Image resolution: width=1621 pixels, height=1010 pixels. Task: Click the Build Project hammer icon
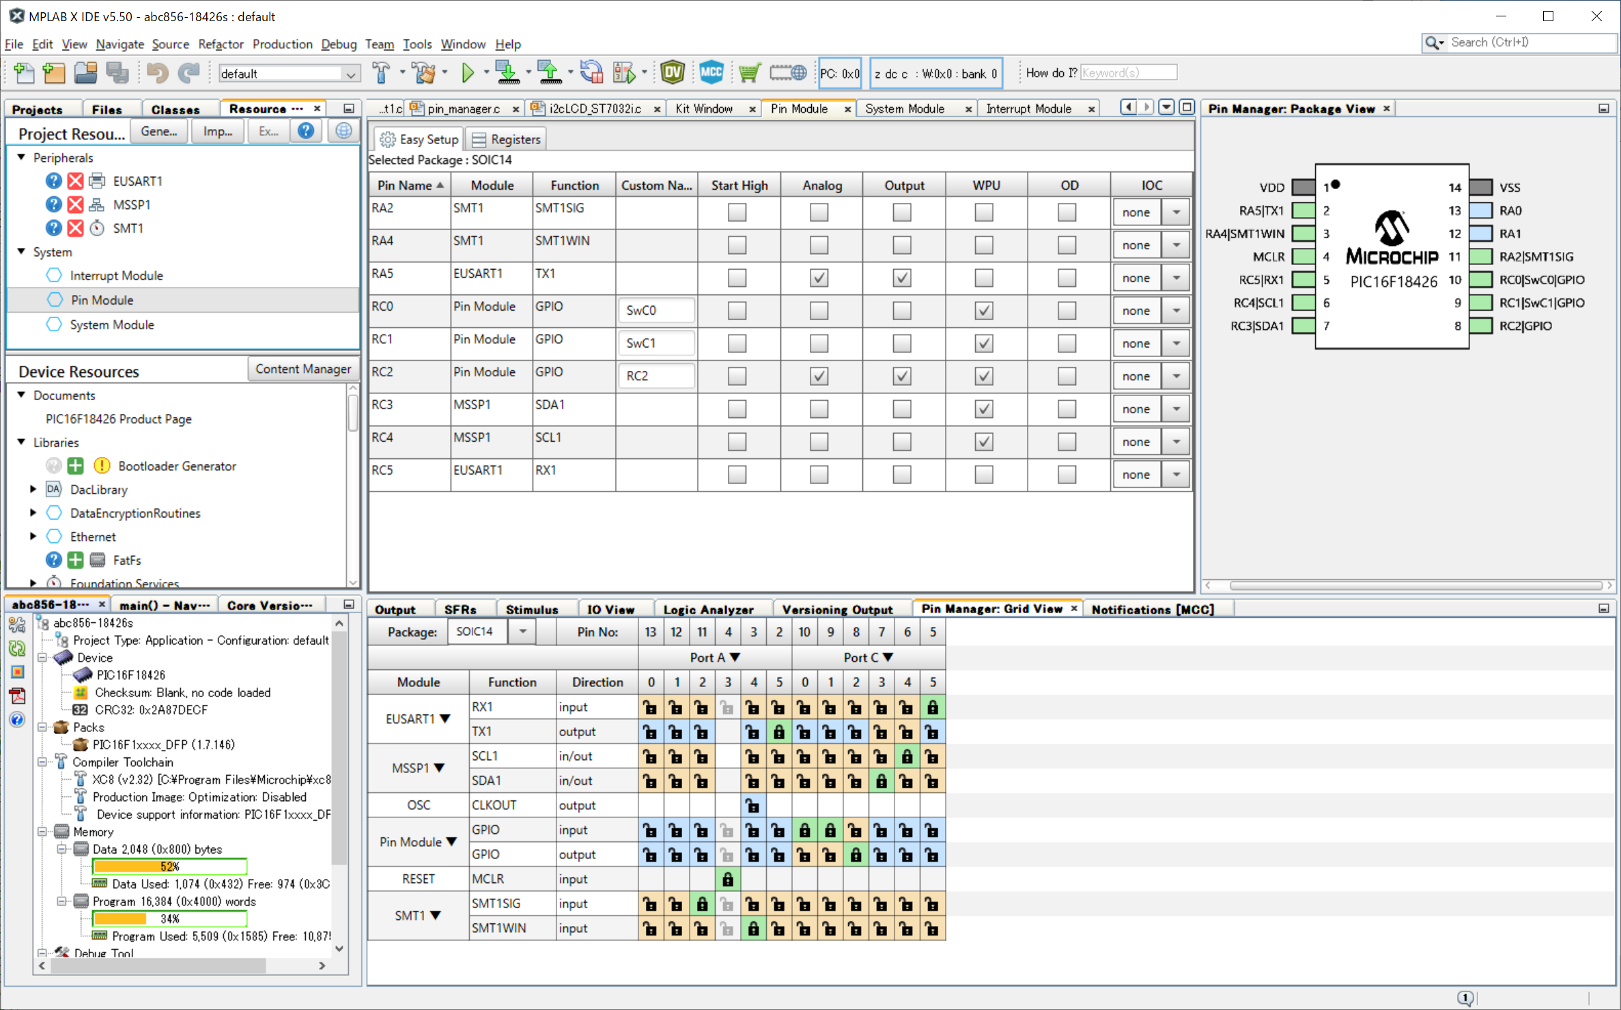(x=381, y=73)
